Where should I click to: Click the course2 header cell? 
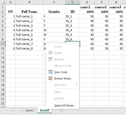point(102,7)
